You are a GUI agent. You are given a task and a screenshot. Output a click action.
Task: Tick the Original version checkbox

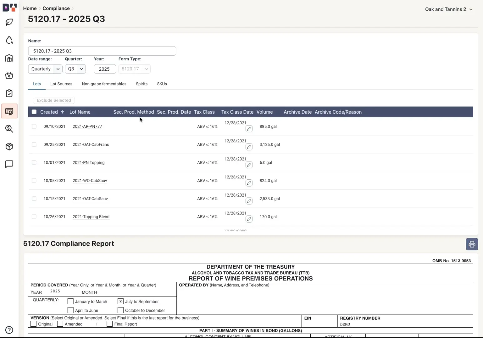coord(33,324)
